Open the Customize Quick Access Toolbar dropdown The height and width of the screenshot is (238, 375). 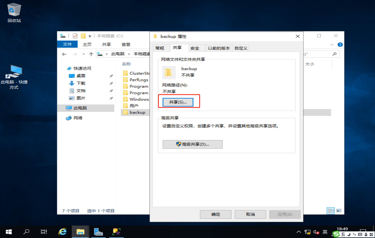[90, 36]
